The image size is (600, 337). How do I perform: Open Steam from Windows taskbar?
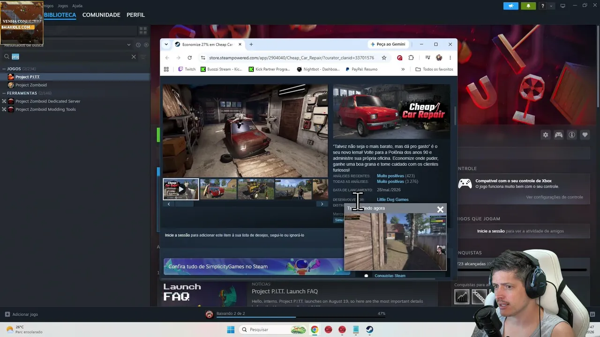click(370, 330)
